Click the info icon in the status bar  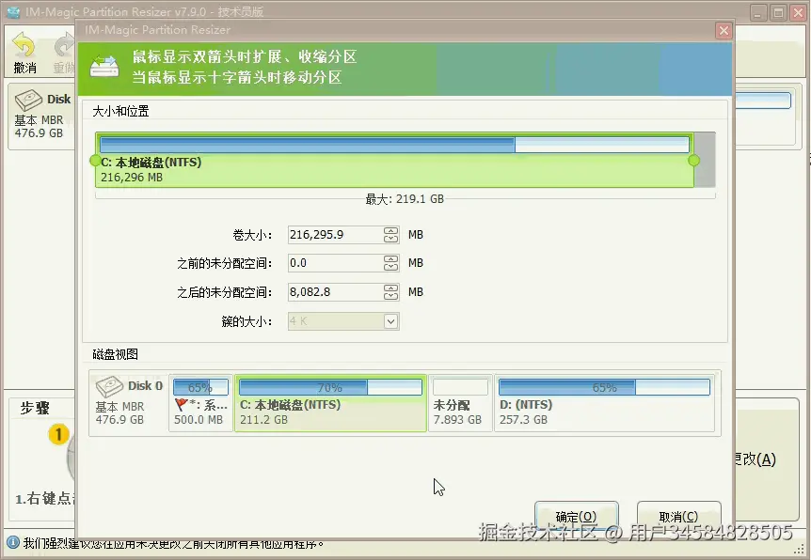pyautogui.click(x=13, y=543)
